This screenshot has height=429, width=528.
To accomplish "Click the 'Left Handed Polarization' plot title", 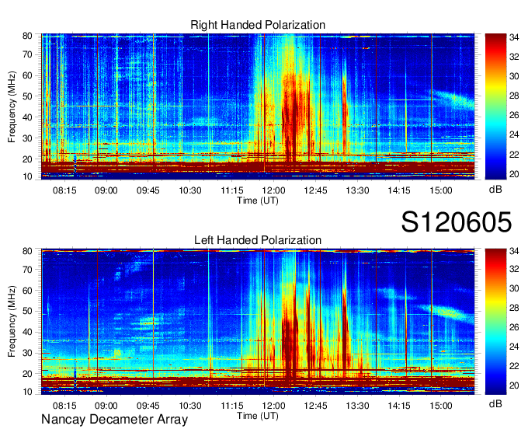I will pyautogui.click(x=258, y=240).
